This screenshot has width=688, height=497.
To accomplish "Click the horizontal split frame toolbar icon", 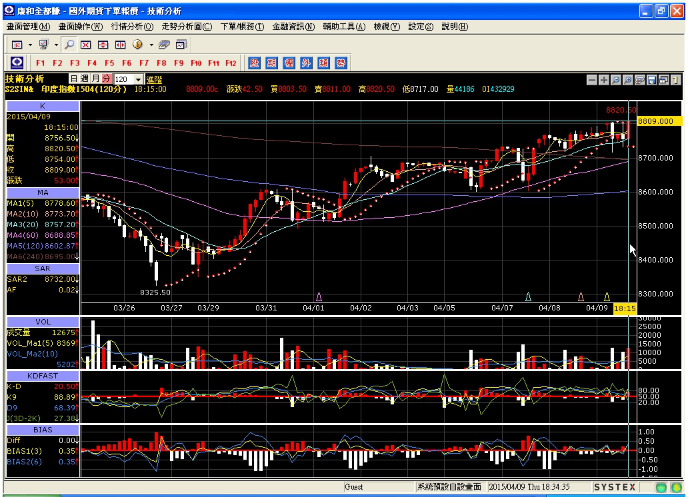I will coord(103,45).
